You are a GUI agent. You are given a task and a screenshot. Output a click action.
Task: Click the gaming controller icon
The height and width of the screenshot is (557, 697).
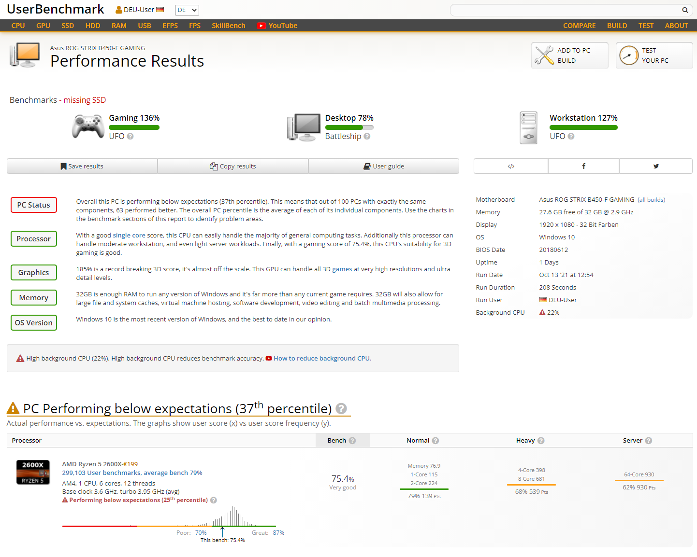88,126
